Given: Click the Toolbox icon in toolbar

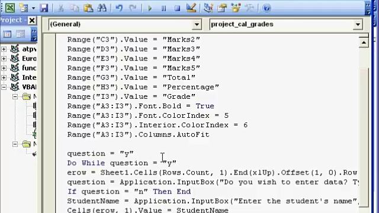Looking at the screenshot, I should pos(249,8).
